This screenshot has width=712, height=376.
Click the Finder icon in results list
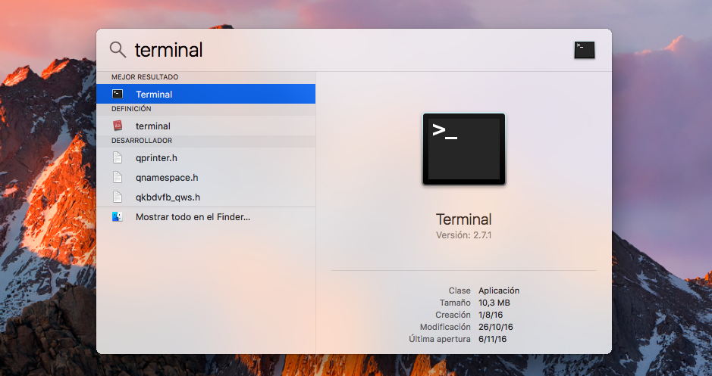coord(118,216)
